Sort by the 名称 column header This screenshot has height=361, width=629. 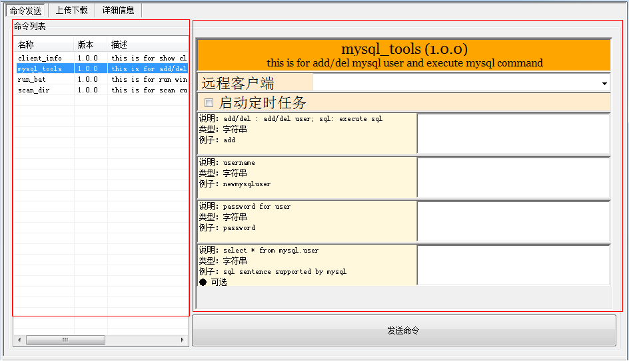click(44, 45)
